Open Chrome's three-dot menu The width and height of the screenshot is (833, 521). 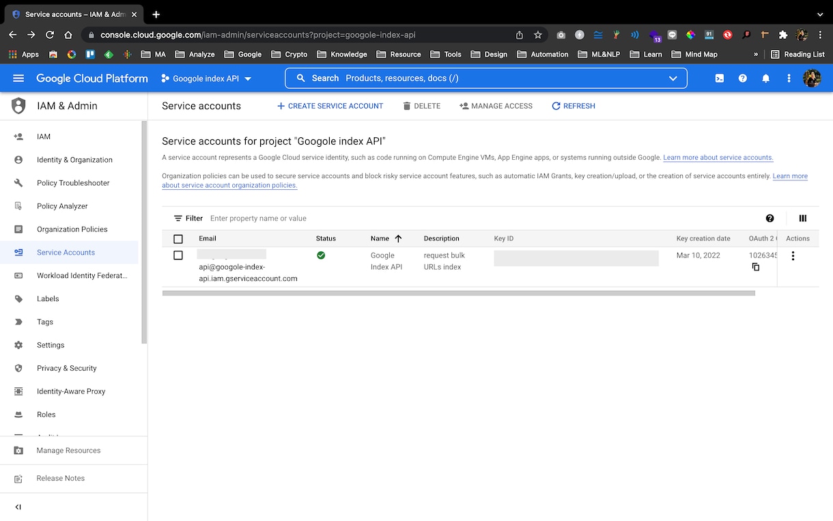pyautogui.click(x=820, y=35)
